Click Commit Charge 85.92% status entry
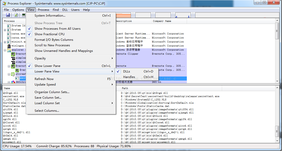This screenshot has height=151, width=282. click(54, 146)
